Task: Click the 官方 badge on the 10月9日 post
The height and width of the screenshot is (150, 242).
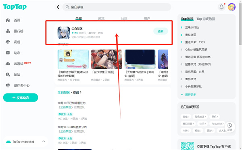Action: pos(62,138)
